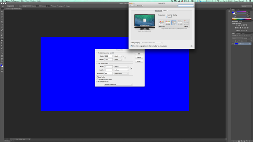Hide the Background layer
The image size is (253, 142).
coord(233,44)
